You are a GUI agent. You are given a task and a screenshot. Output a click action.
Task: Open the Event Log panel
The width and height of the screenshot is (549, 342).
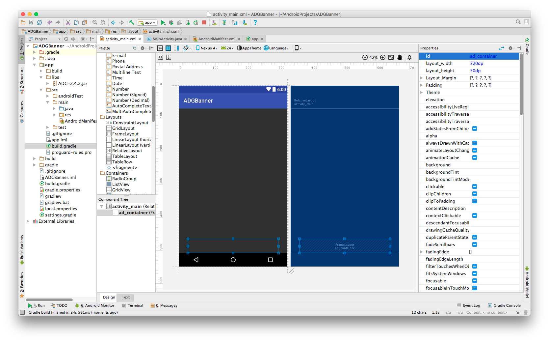click(x=468, y=305)
